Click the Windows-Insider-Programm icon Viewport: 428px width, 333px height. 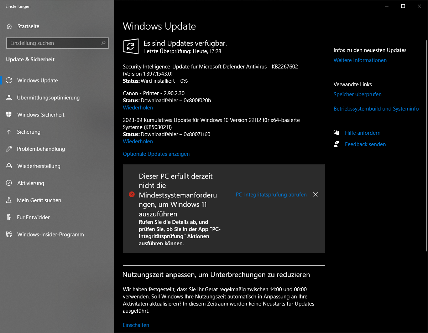point(10,234)
